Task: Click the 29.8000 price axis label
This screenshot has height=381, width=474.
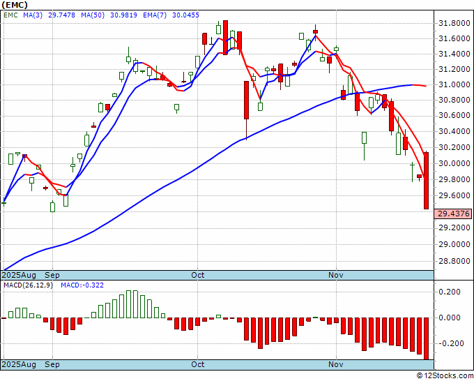Action: [454, 179]
